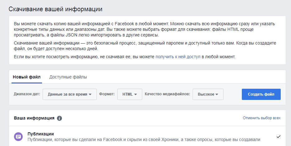This screenshot has width=291, height=146.
Task: Expand the HTML format dropdown
Action: (x=130, y=94)
